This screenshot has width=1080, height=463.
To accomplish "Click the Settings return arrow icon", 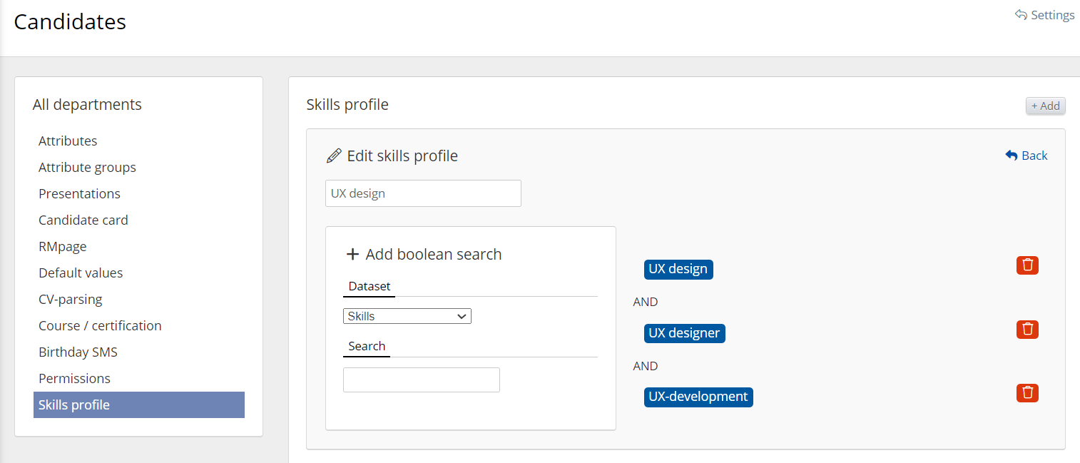I will click(1021, 15).
